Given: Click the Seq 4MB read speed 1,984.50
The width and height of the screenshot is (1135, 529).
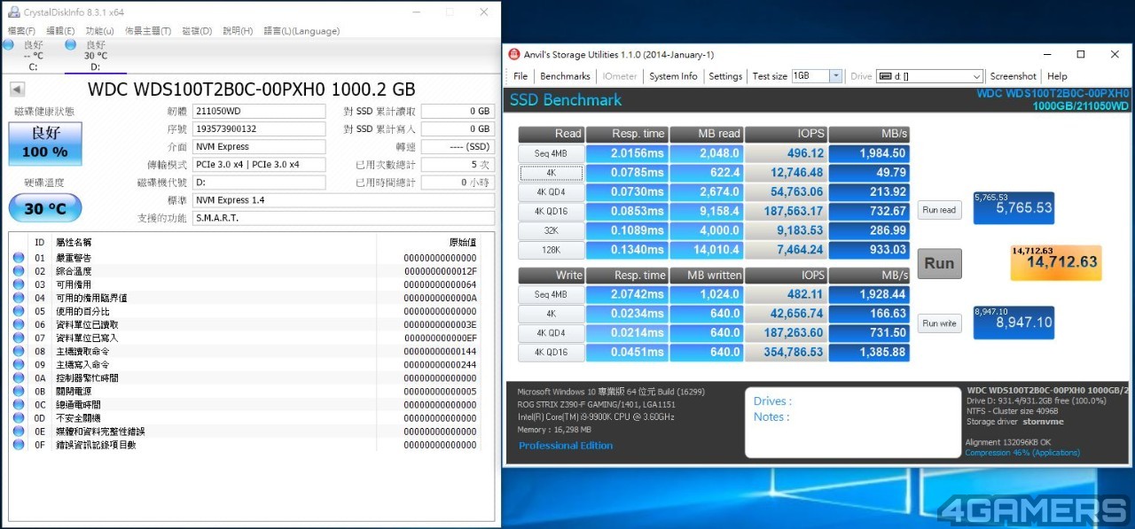Looking at the screenshot, I should tap(869, 153).
